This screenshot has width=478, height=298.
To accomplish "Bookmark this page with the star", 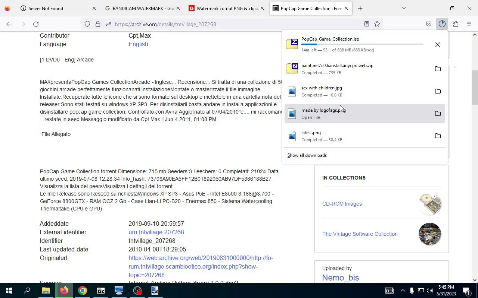I will [x=377, y=24].
